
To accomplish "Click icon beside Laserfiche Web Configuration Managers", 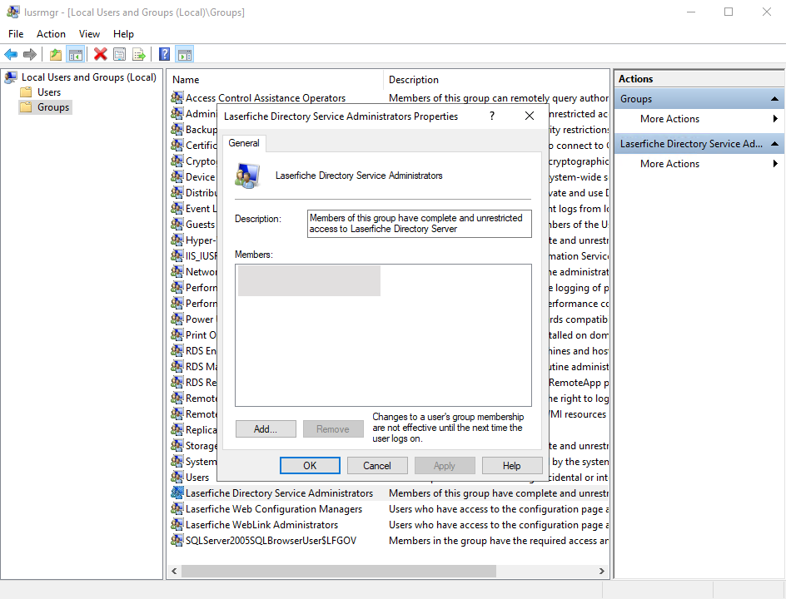I will [x=177, y=509].
